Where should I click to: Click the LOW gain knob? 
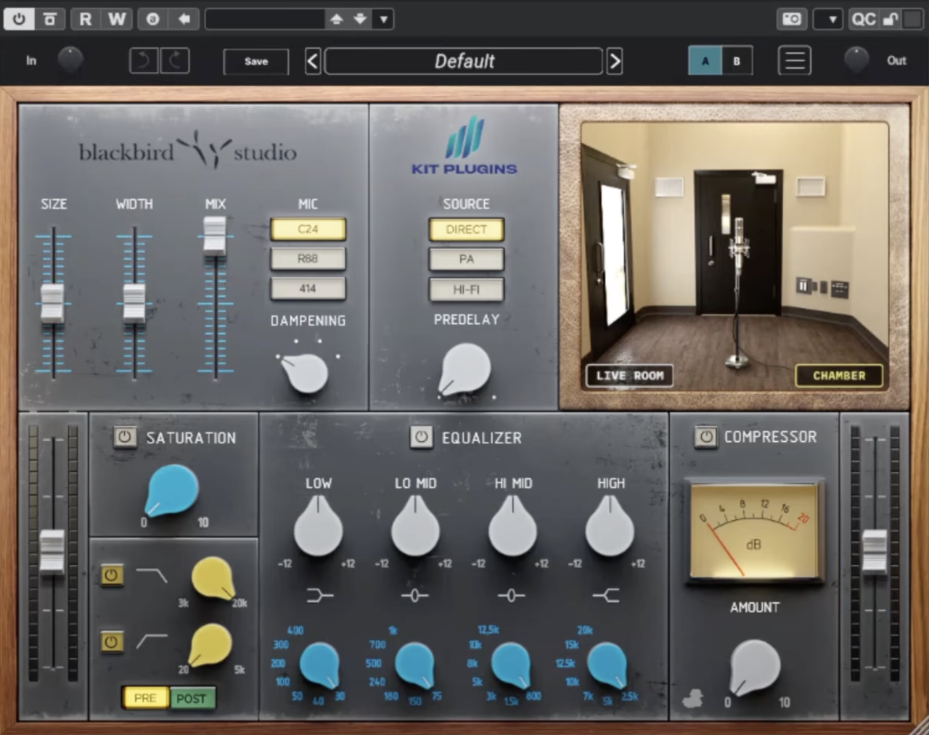[319, 526]
